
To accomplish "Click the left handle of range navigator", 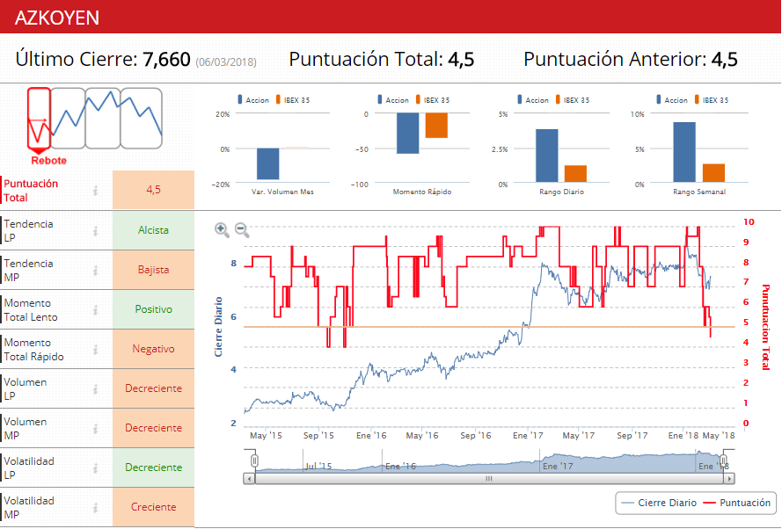I will (254, 460).
